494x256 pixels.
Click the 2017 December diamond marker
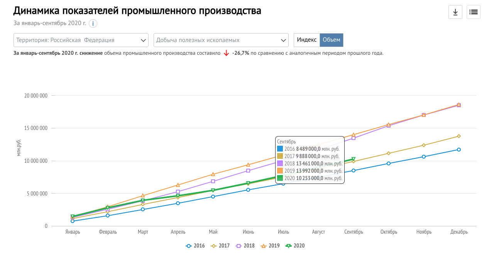pyautogui.click(x=458, y=136)
